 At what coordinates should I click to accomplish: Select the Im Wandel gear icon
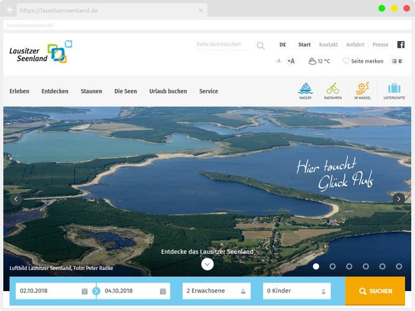tap(363, 90)
